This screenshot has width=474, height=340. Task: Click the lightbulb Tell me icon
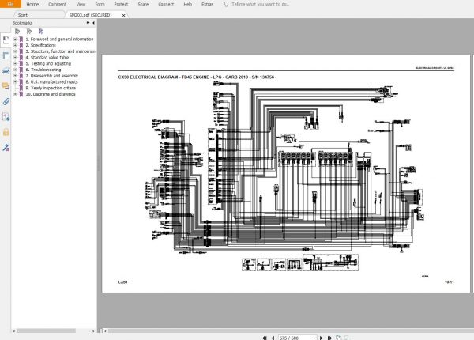point(226,4)
